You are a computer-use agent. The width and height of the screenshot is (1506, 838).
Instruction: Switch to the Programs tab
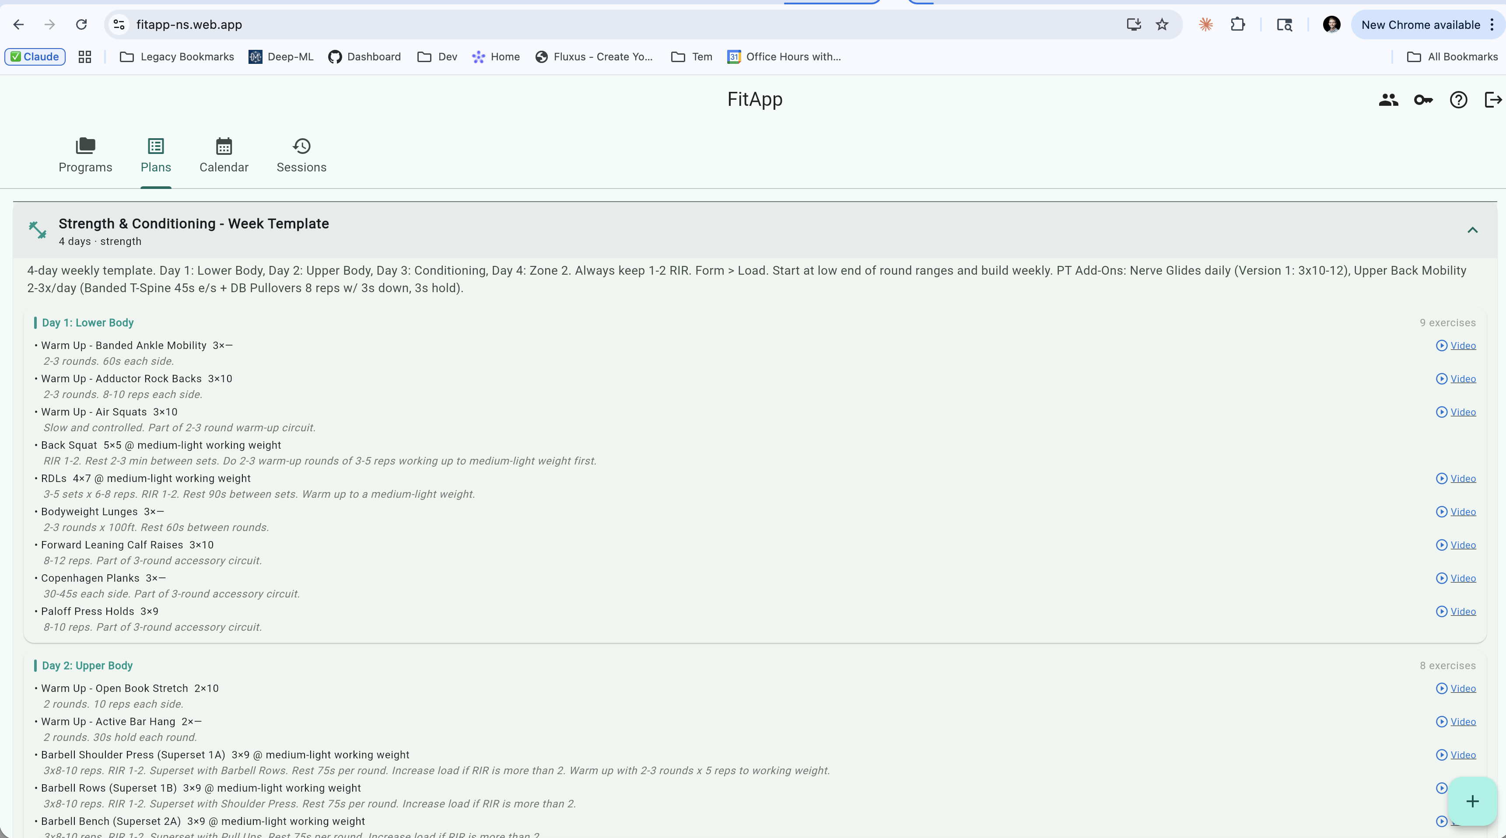85,156
